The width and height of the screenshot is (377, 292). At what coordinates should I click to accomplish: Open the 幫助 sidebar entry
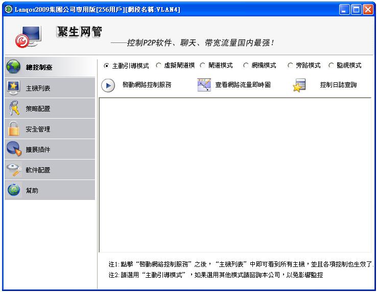[x=50, y=190]
